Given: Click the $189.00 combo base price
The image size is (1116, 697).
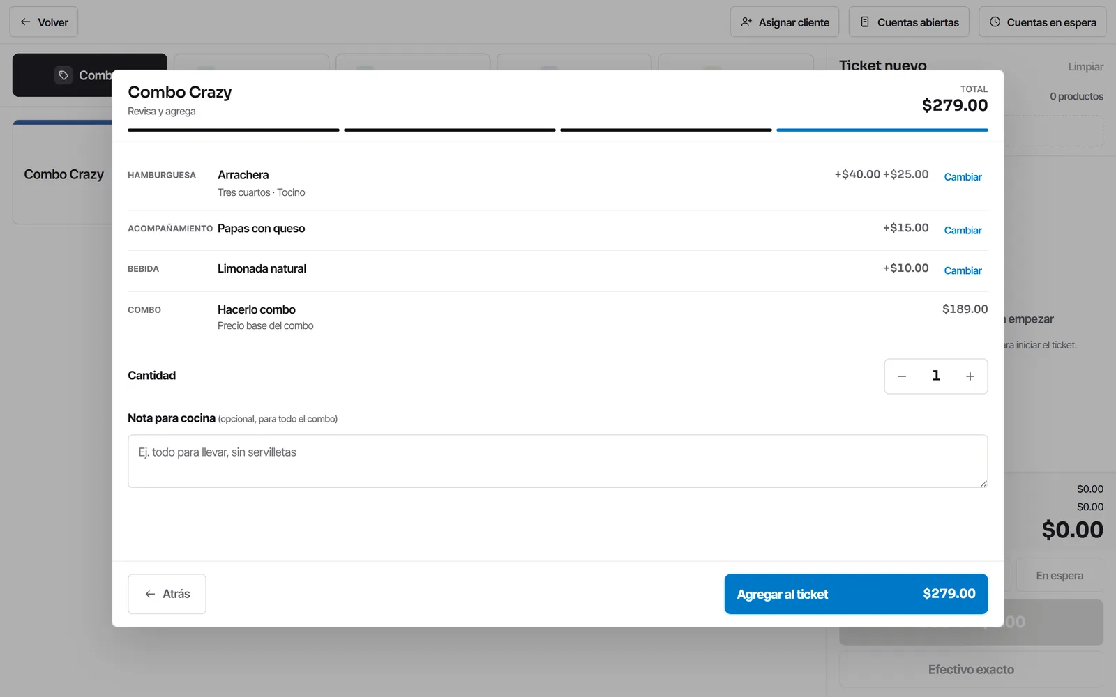Looking at the screenshot, I should 965,309.
